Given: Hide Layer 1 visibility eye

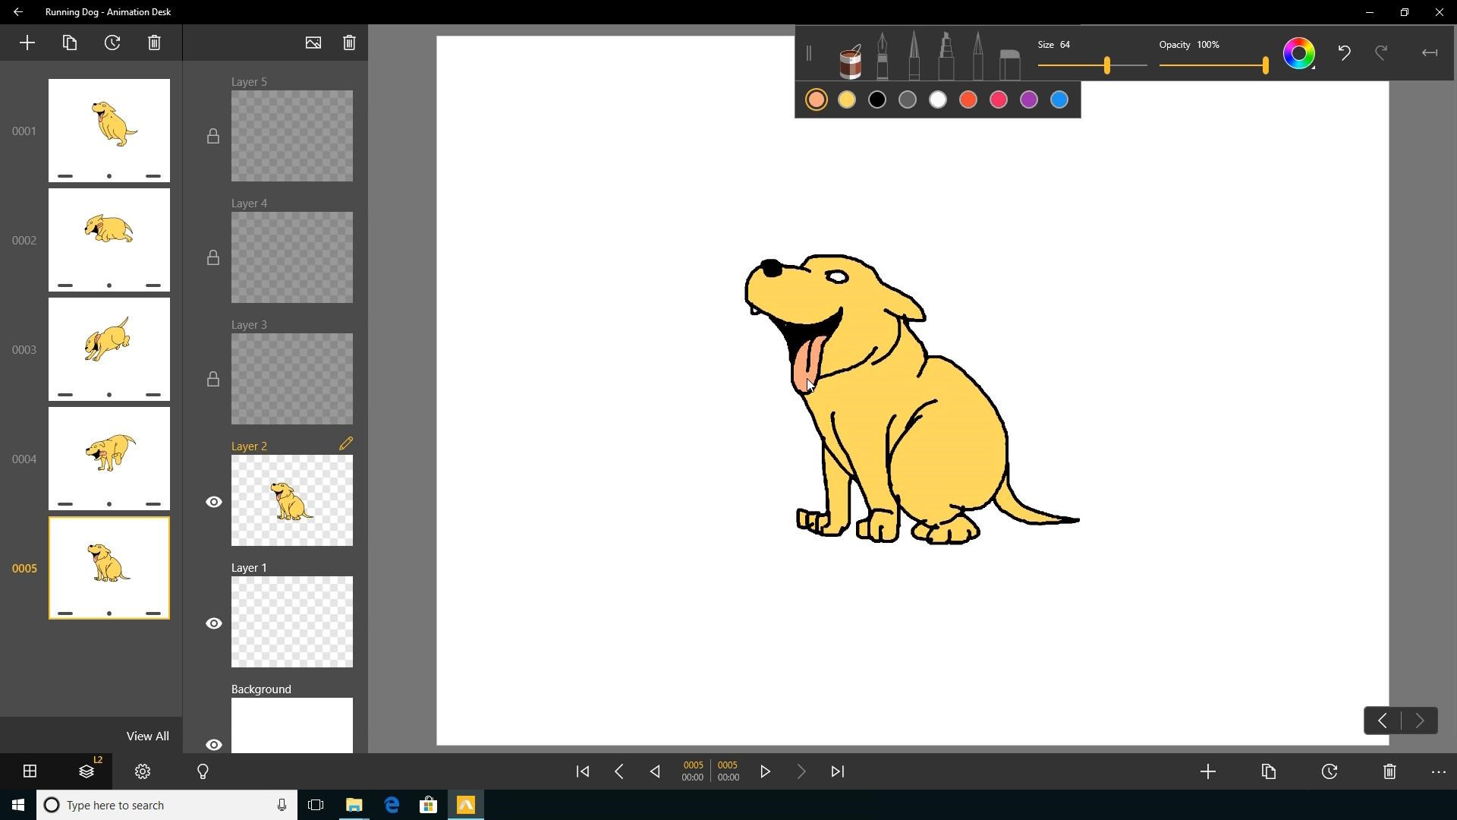Looking at the screenshot, I should point(214,623).
